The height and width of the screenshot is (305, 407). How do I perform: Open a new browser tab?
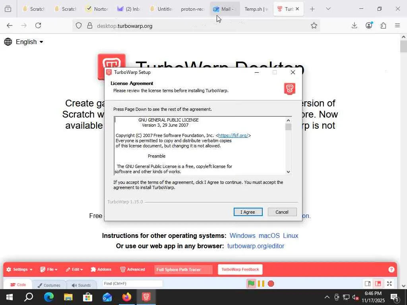point(312,9)
